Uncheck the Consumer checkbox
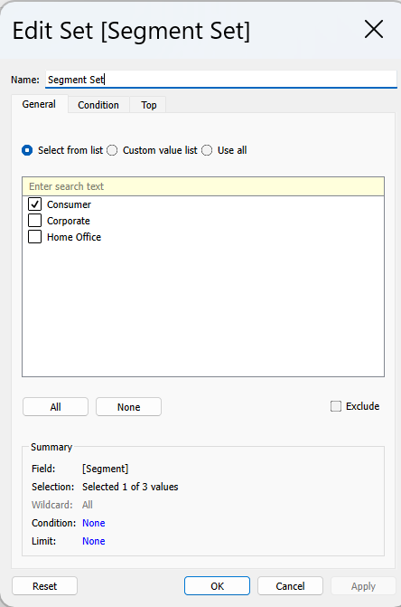 point(34,204)
